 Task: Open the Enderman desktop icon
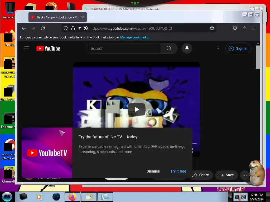pyautogui.click(x=8, y=120)
